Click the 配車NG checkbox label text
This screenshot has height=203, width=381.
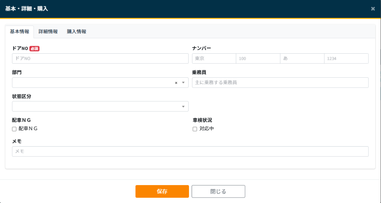coord(28,129)
